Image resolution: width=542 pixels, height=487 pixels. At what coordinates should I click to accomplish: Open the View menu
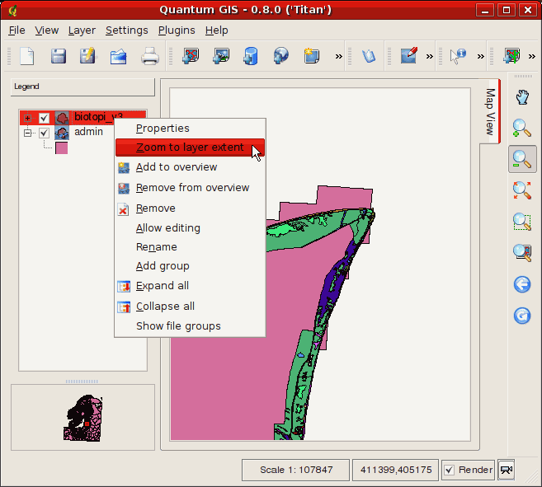coord(47,30)
